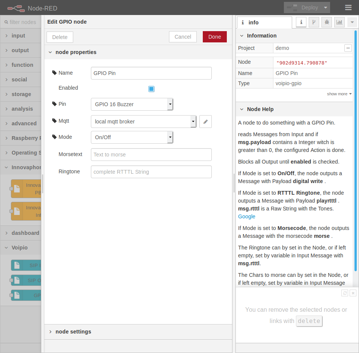Cancel the GPIO node edit
359x353 pixels.
183,37
